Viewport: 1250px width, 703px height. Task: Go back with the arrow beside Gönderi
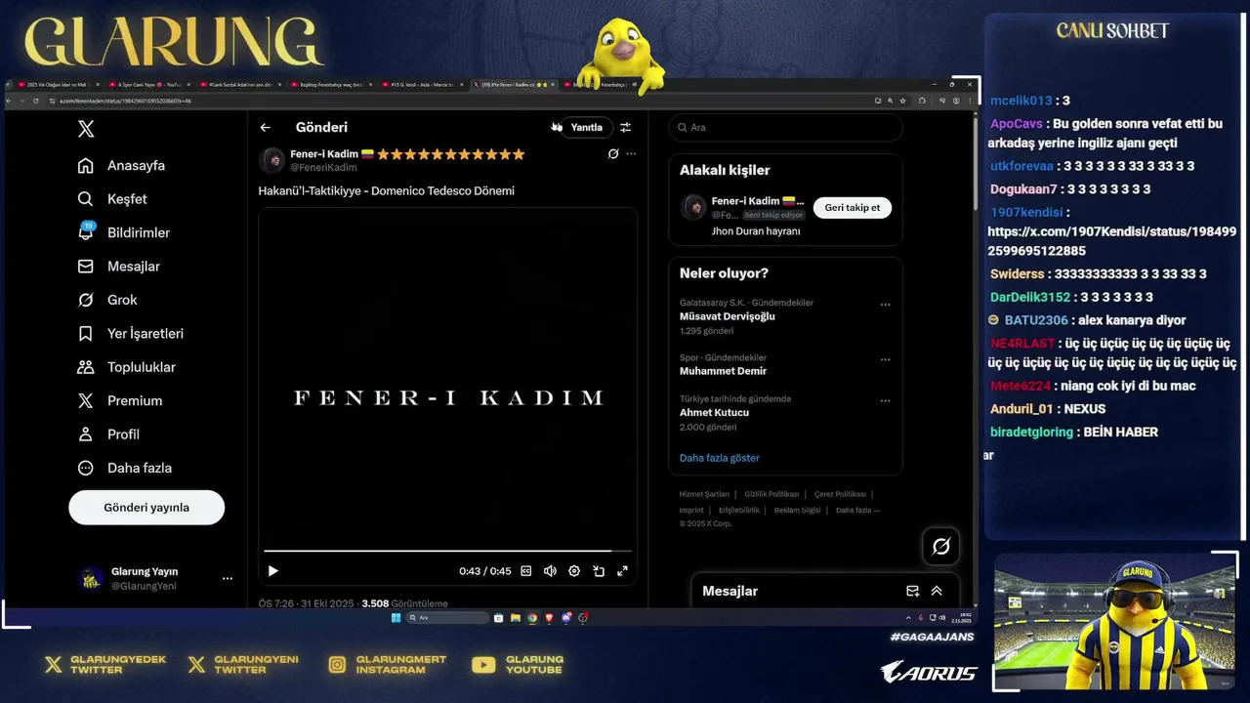pyautogui.click(x=265, y=127)
